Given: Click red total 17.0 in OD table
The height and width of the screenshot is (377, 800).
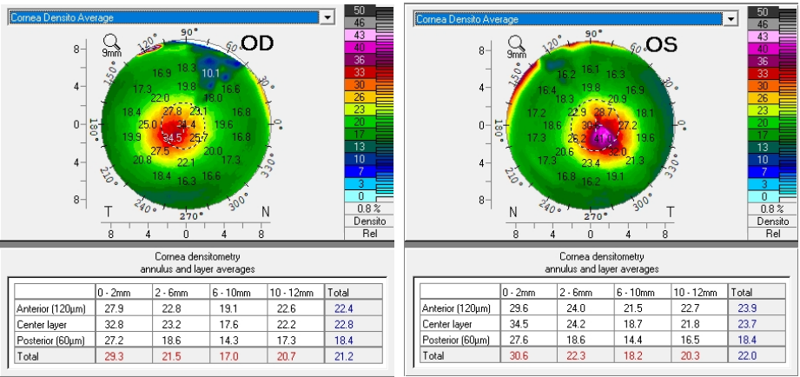Looking at the screenshot, I should tap(238, 356).
